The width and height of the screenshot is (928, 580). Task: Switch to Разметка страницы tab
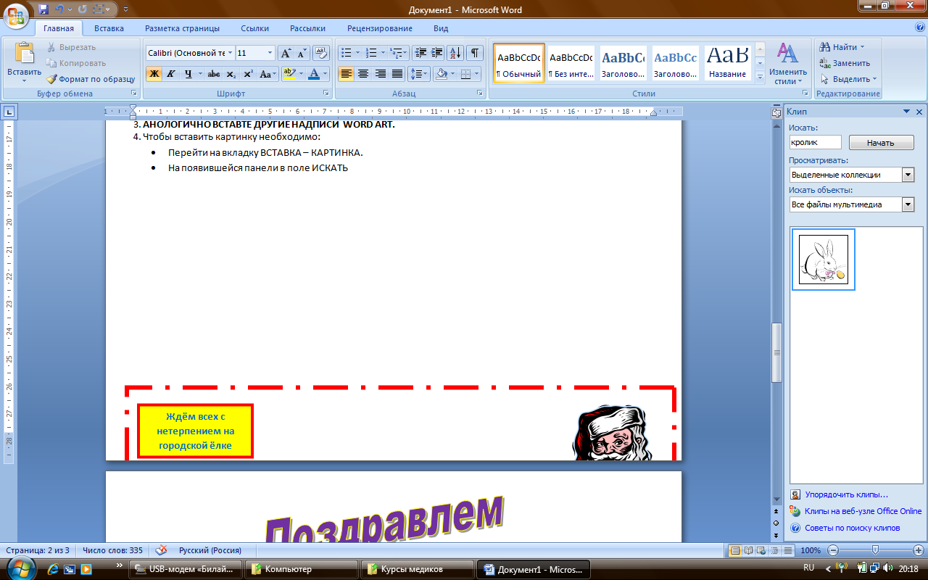[x=182, y=28]
